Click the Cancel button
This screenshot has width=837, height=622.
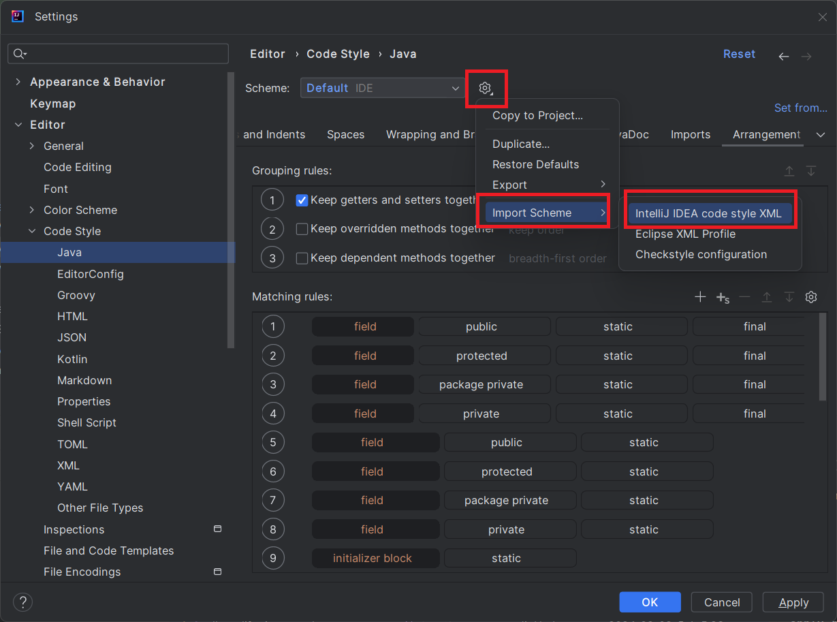point(722,602)
